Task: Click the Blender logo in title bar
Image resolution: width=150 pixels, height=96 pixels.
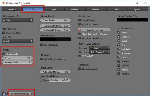Action: [3, 3]
